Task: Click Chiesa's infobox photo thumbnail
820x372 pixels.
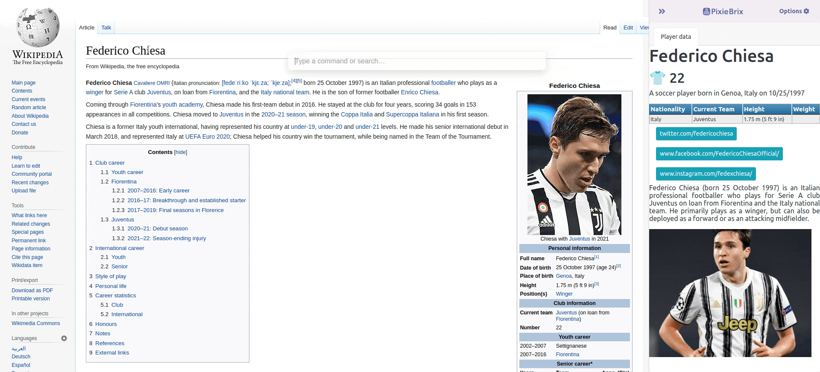Action: 574,164
